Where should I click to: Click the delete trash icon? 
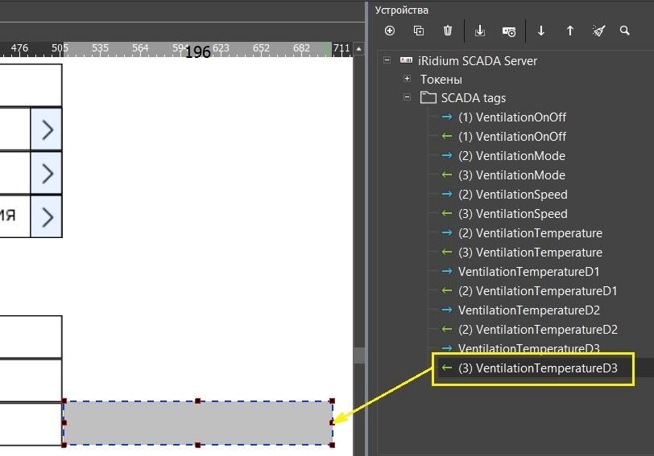[448, 31]
